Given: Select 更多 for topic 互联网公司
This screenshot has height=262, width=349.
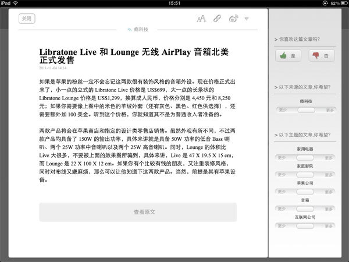Looking at the screenshot, I should (329, 226).
